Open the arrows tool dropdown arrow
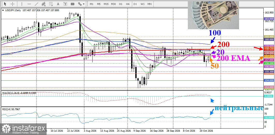The height and width of the screenshot is (135, 275). click(84, 4)
